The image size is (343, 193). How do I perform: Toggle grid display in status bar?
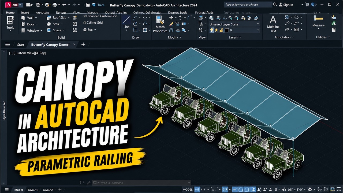tap(197, 190)
